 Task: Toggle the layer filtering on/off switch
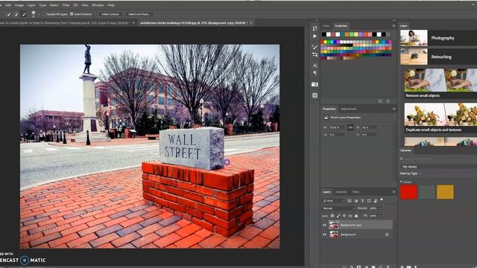point(382,200)
